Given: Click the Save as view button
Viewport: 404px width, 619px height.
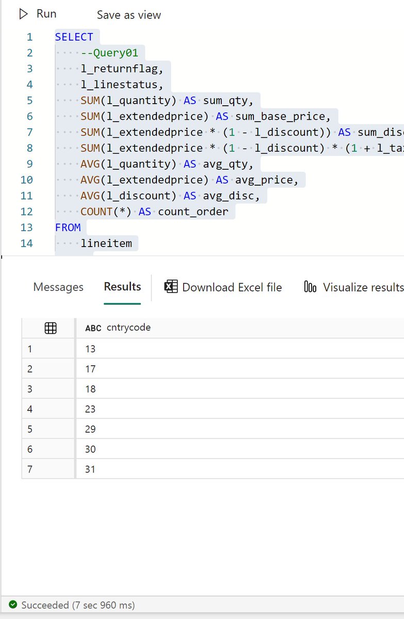Looking at the screenshot, I should click(129, 15).
